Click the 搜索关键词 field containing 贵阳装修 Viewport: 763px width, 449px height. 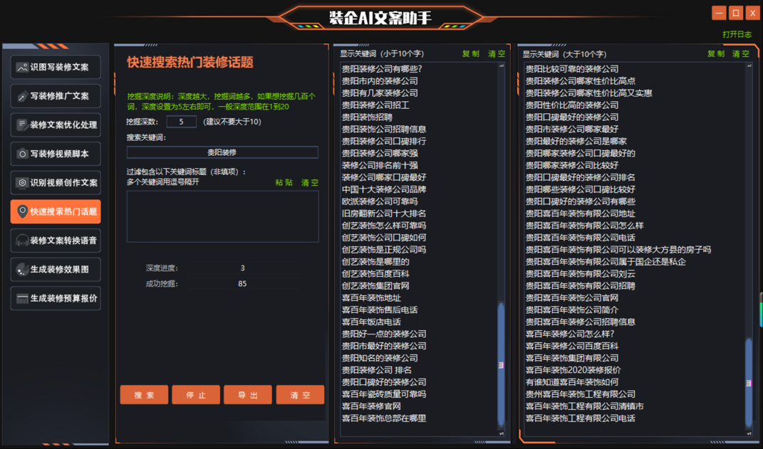tap(222, 152)
